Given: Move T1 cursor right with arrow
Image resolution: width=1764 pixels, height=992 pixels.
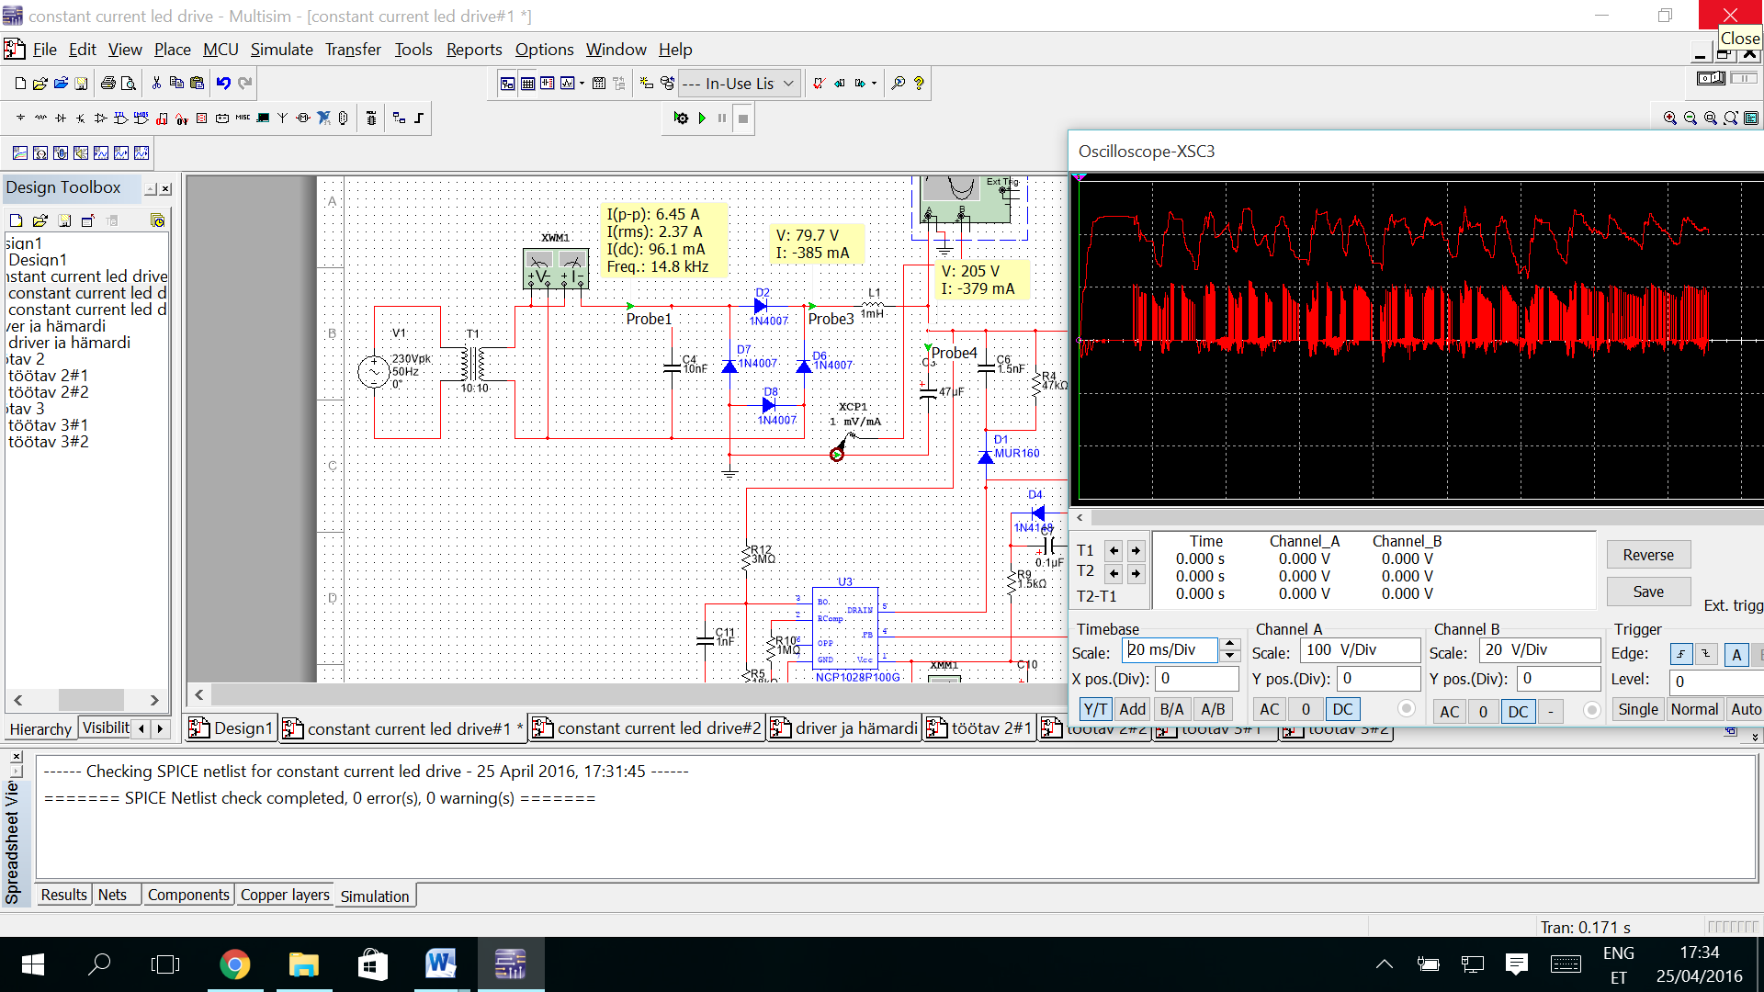Looking at the screenshot, I should [1136, 551].
